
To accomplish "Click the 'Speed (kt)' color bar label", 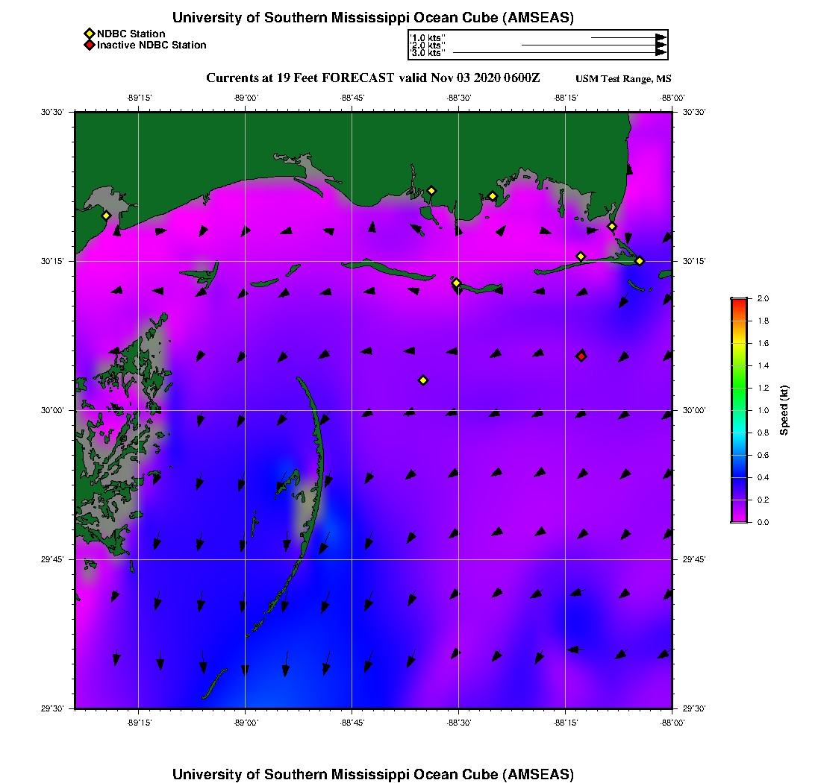I will (784, 410).
